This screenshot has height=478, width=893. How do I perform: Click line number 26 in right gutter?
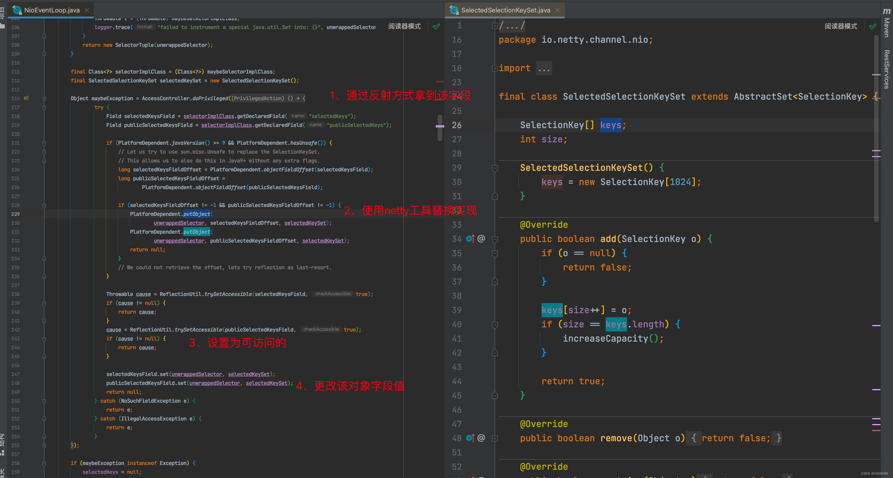click(457, 125)
